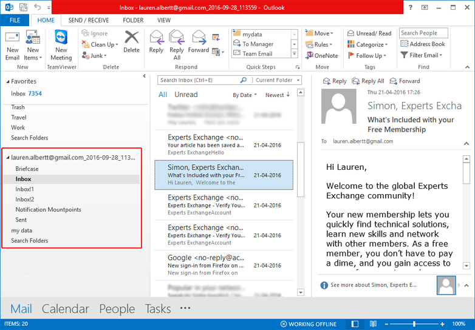Open the By Date arrangement dropdown

pyautogui.click(x=245, y=95)
